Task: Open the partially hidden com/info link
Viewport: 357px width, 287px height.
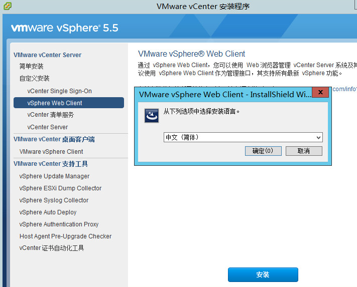Action: (344, 89)
